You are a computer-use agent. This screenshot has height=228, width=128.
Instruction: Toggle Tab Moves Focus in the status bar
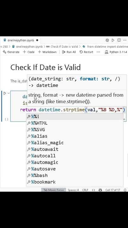pyautogui.click(x=53, y=190)
